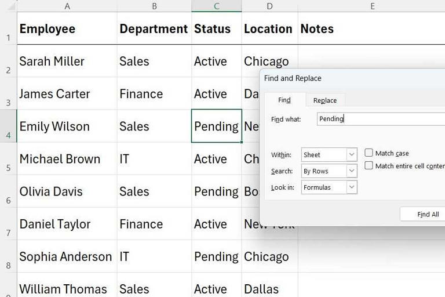The image size is (445, 297).
Task: Enable the Match case checkbox
Action: 369,153
